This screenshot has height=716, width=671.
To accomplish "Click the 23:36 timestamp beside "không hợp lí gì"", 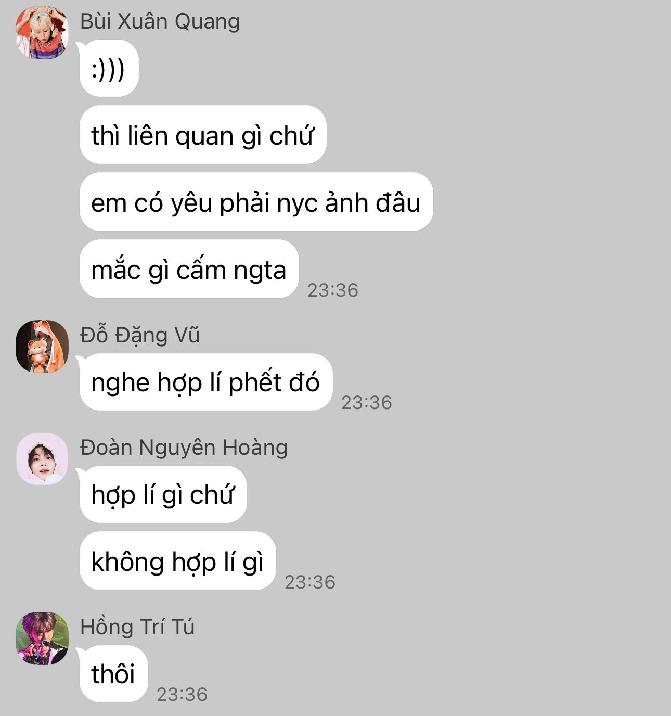I will [x=310, y=582].
